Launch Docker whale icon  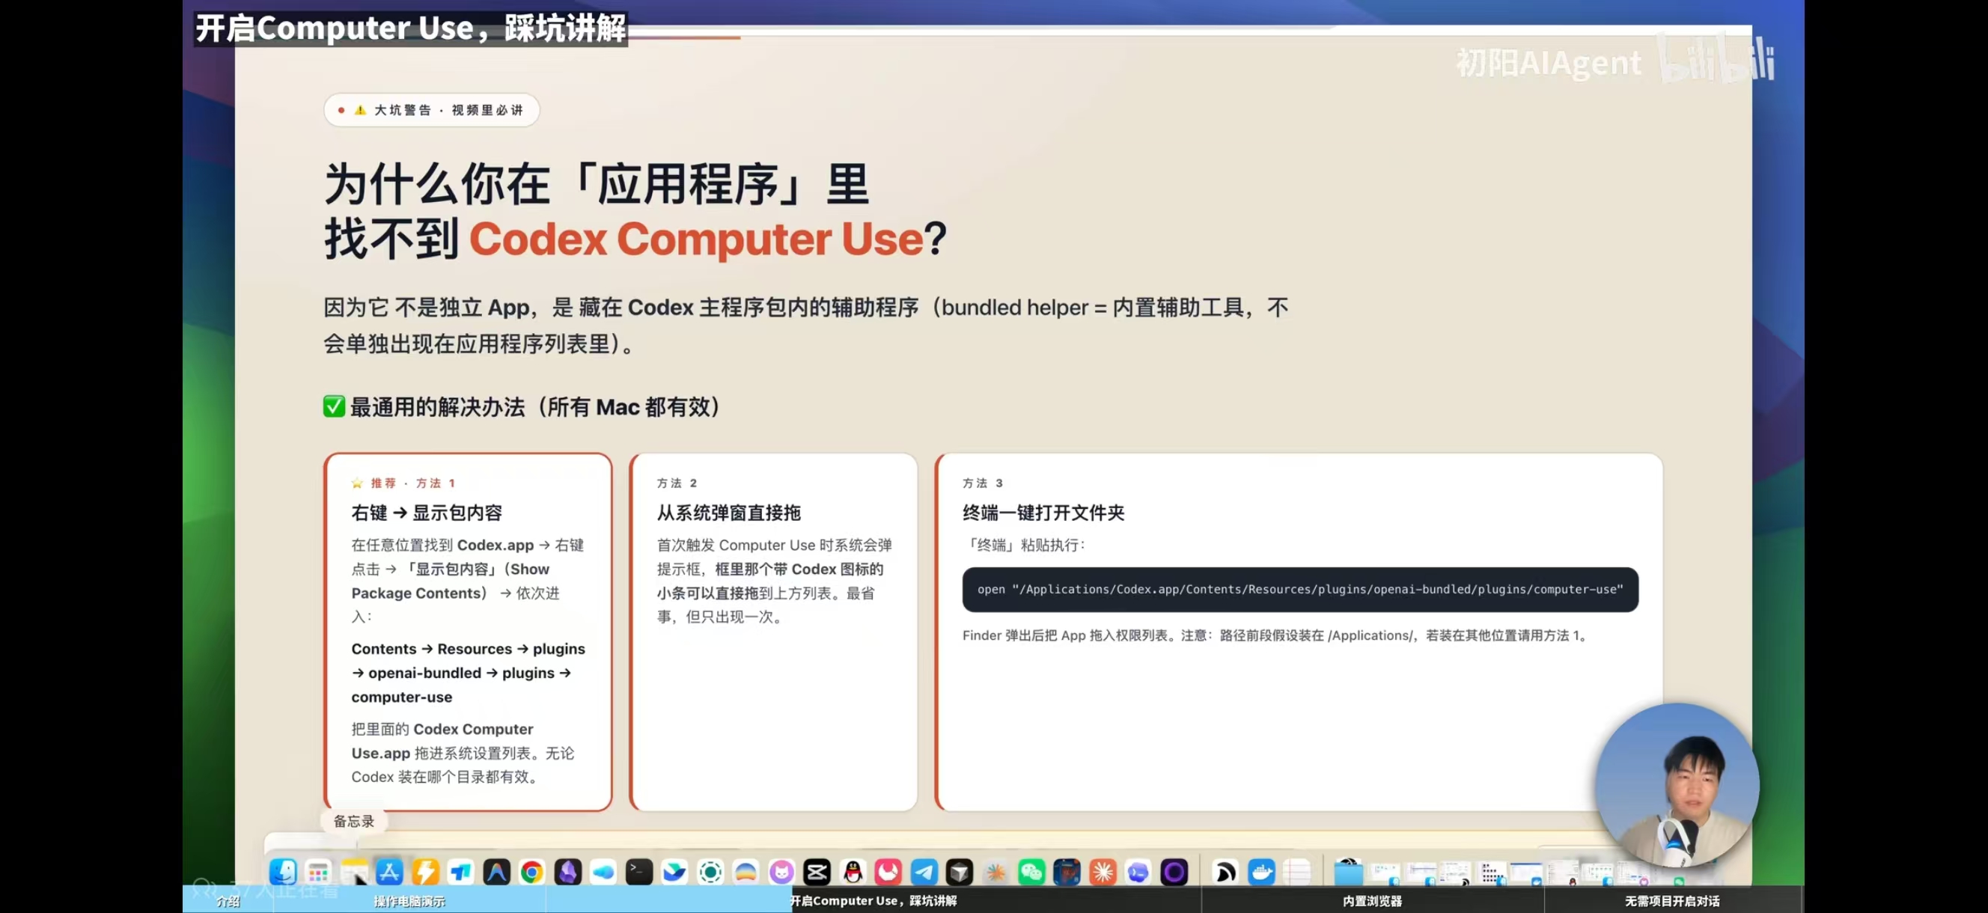1262,872
